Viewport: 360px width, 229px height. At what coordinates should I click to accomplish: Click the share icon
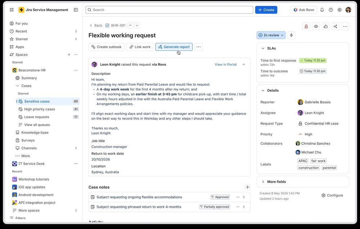[335, 26]
